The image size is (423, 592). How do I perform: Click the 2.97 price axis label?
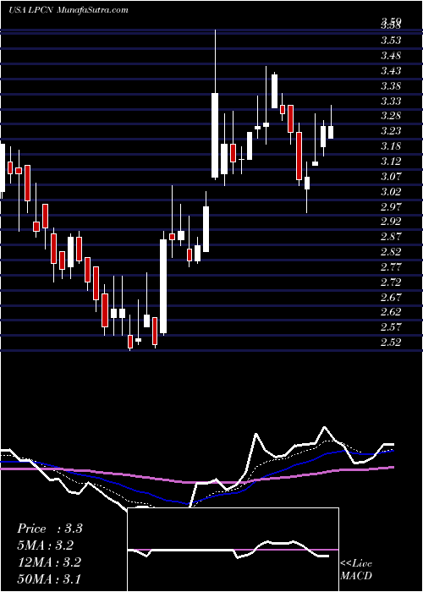391,206
